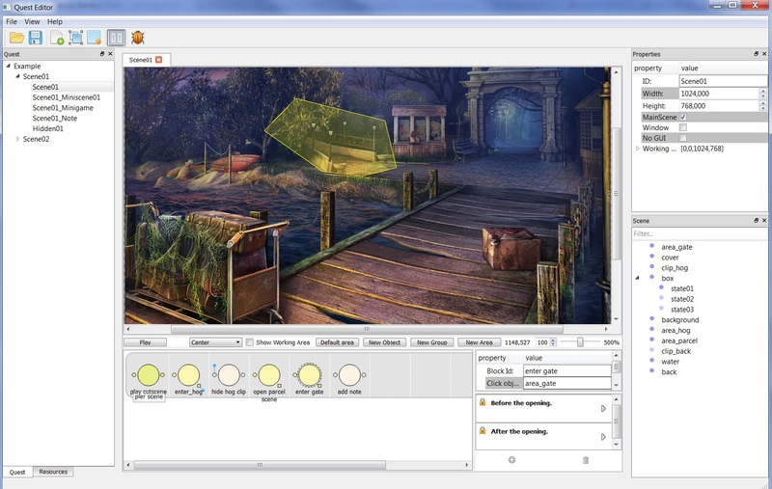Enable the No GUI property checkbox
Screen dimensions: 772x489
pos(683,138)
